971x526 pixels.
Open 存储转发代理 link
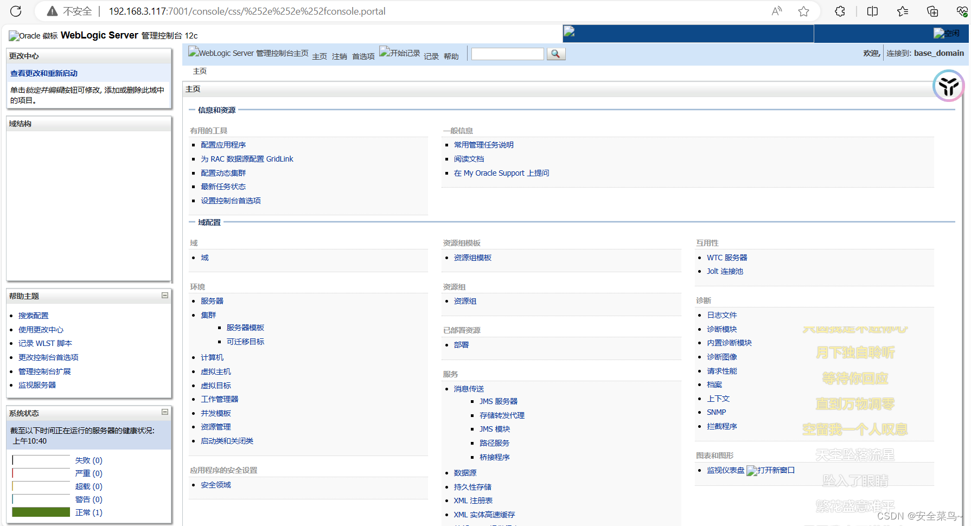tap(502, 415)
